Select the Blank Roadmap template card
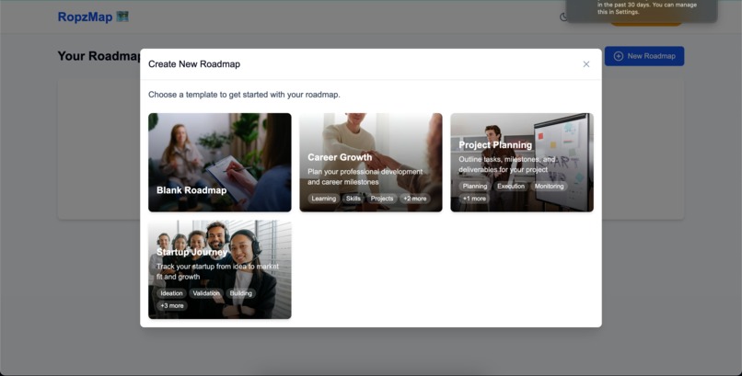742x376 pixels. [x=220, y=162]
